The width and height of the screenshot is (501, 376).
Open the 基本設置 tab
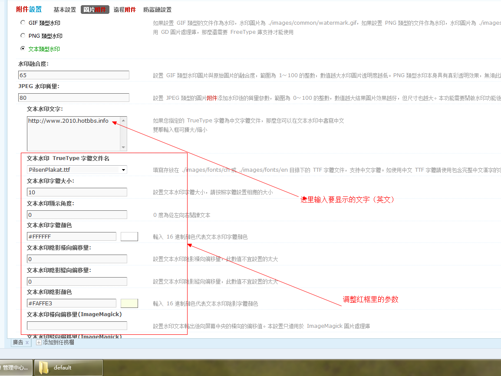[x=65, y=10]
